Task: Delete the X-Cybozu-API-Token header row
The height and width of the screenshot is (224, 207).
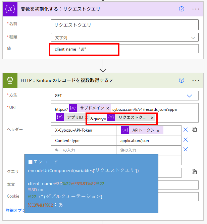Action: pos(186,130)
